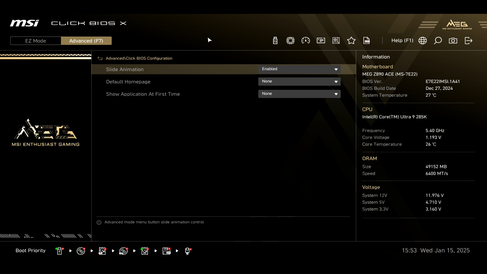Click the back arrow beside breadcrumb path

pyautogui.click(x=100, y=58)
